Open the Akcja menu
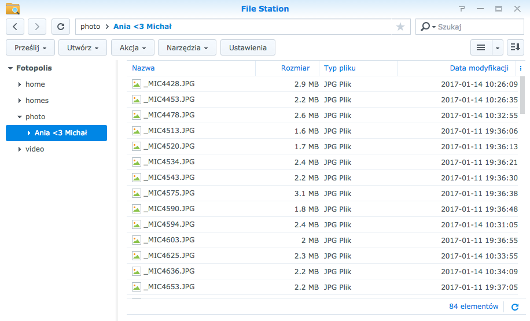Screen dimensions: 530x321 [x=133, y=47]
